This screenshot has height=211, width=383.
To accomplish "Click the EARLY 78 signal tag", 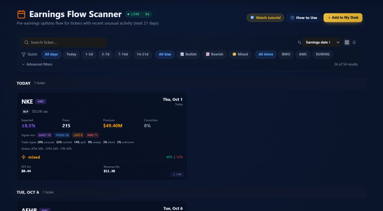I will point(45,135).
